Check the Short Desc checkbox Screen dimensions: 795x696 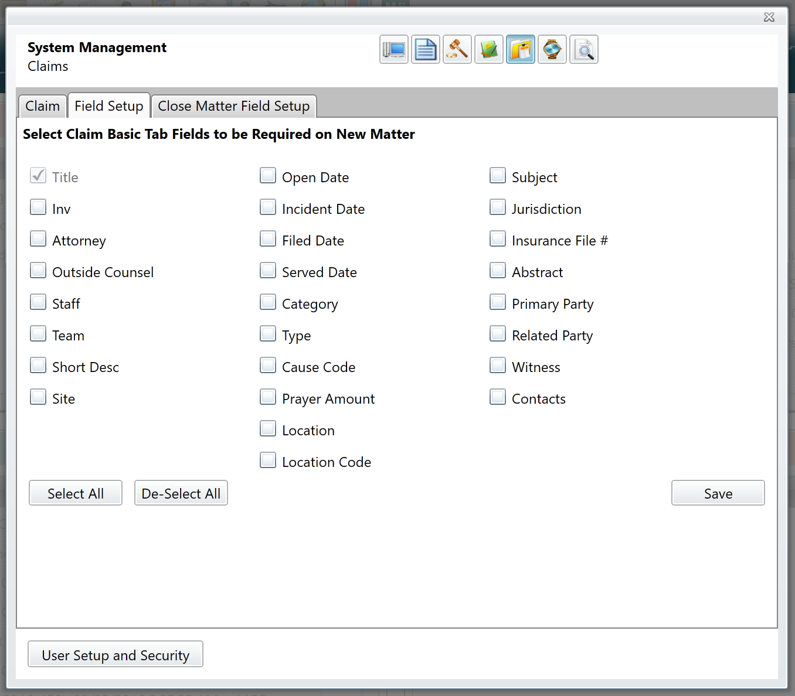click(38, 366)
